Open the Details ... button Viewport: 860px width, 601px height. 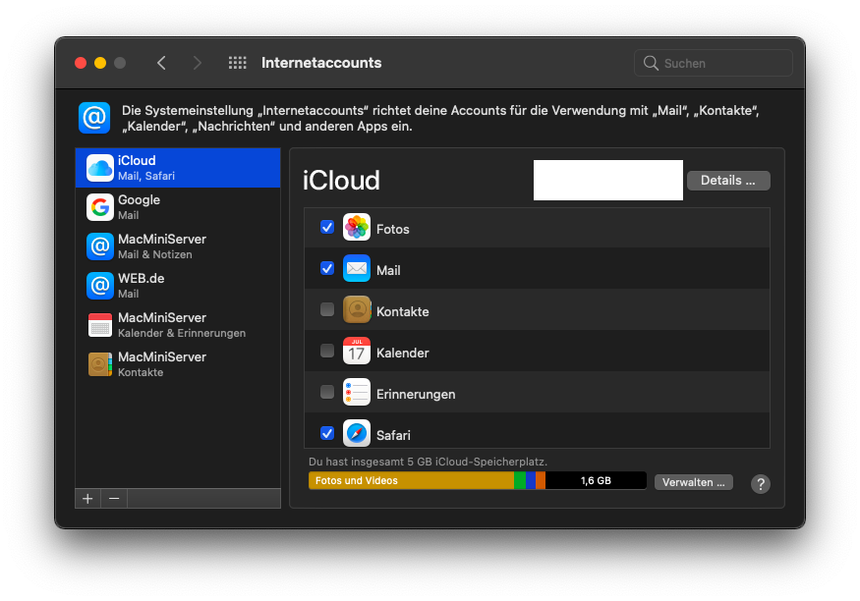point(727,181)
